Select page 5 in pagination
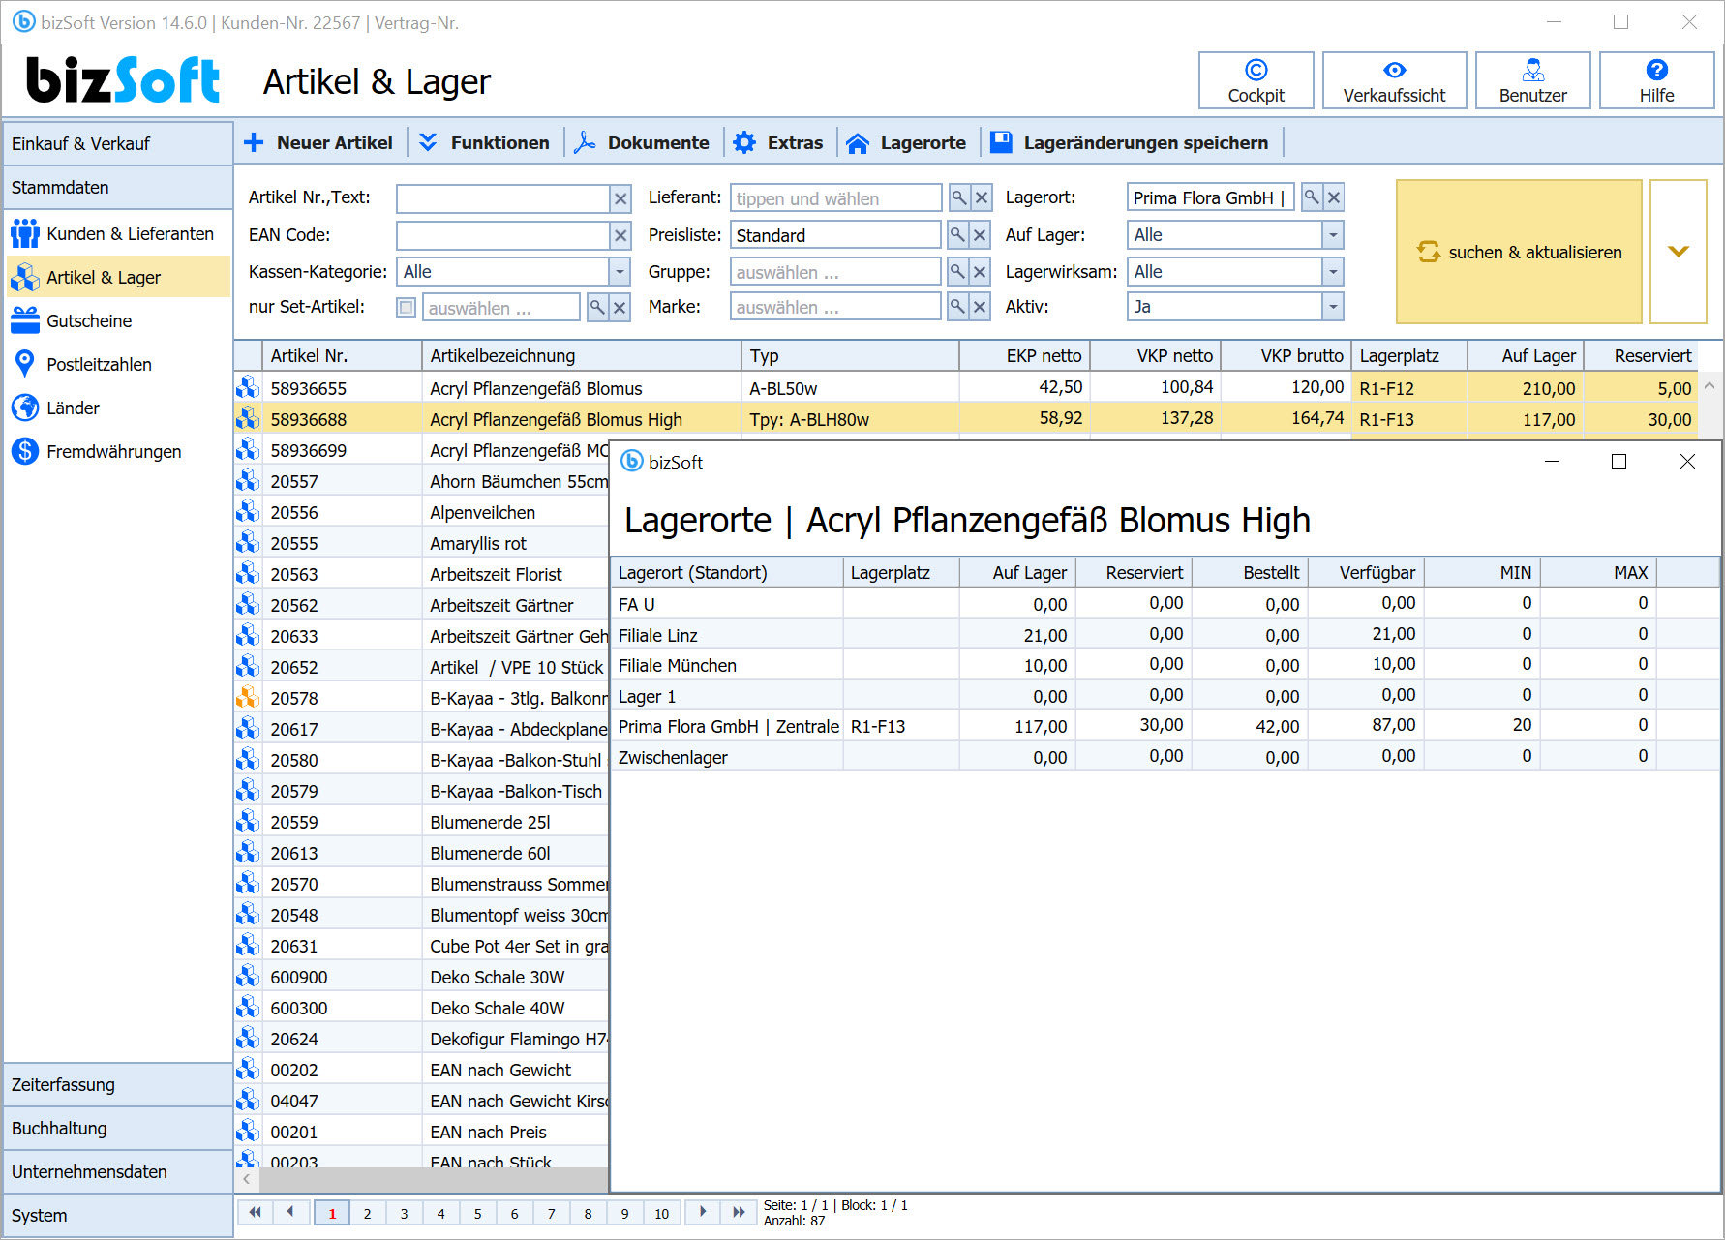 [477, 1213]
